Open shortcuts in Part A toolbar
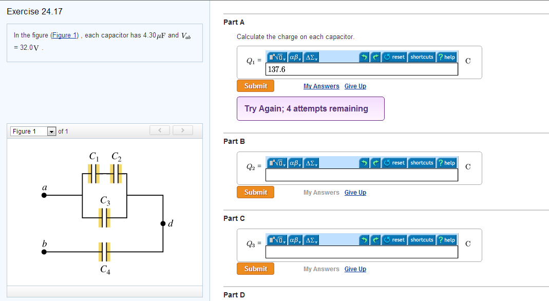 pyautogui.click(x=422, y=57)
